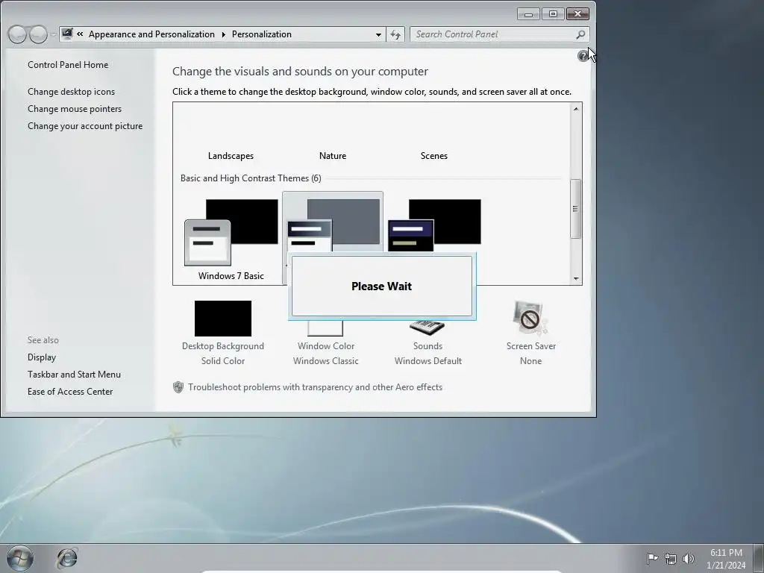Viewport: 764px width, 573px height.
Task: Click the Forward navigation arrow button
Action: click(x=39, y=34)
